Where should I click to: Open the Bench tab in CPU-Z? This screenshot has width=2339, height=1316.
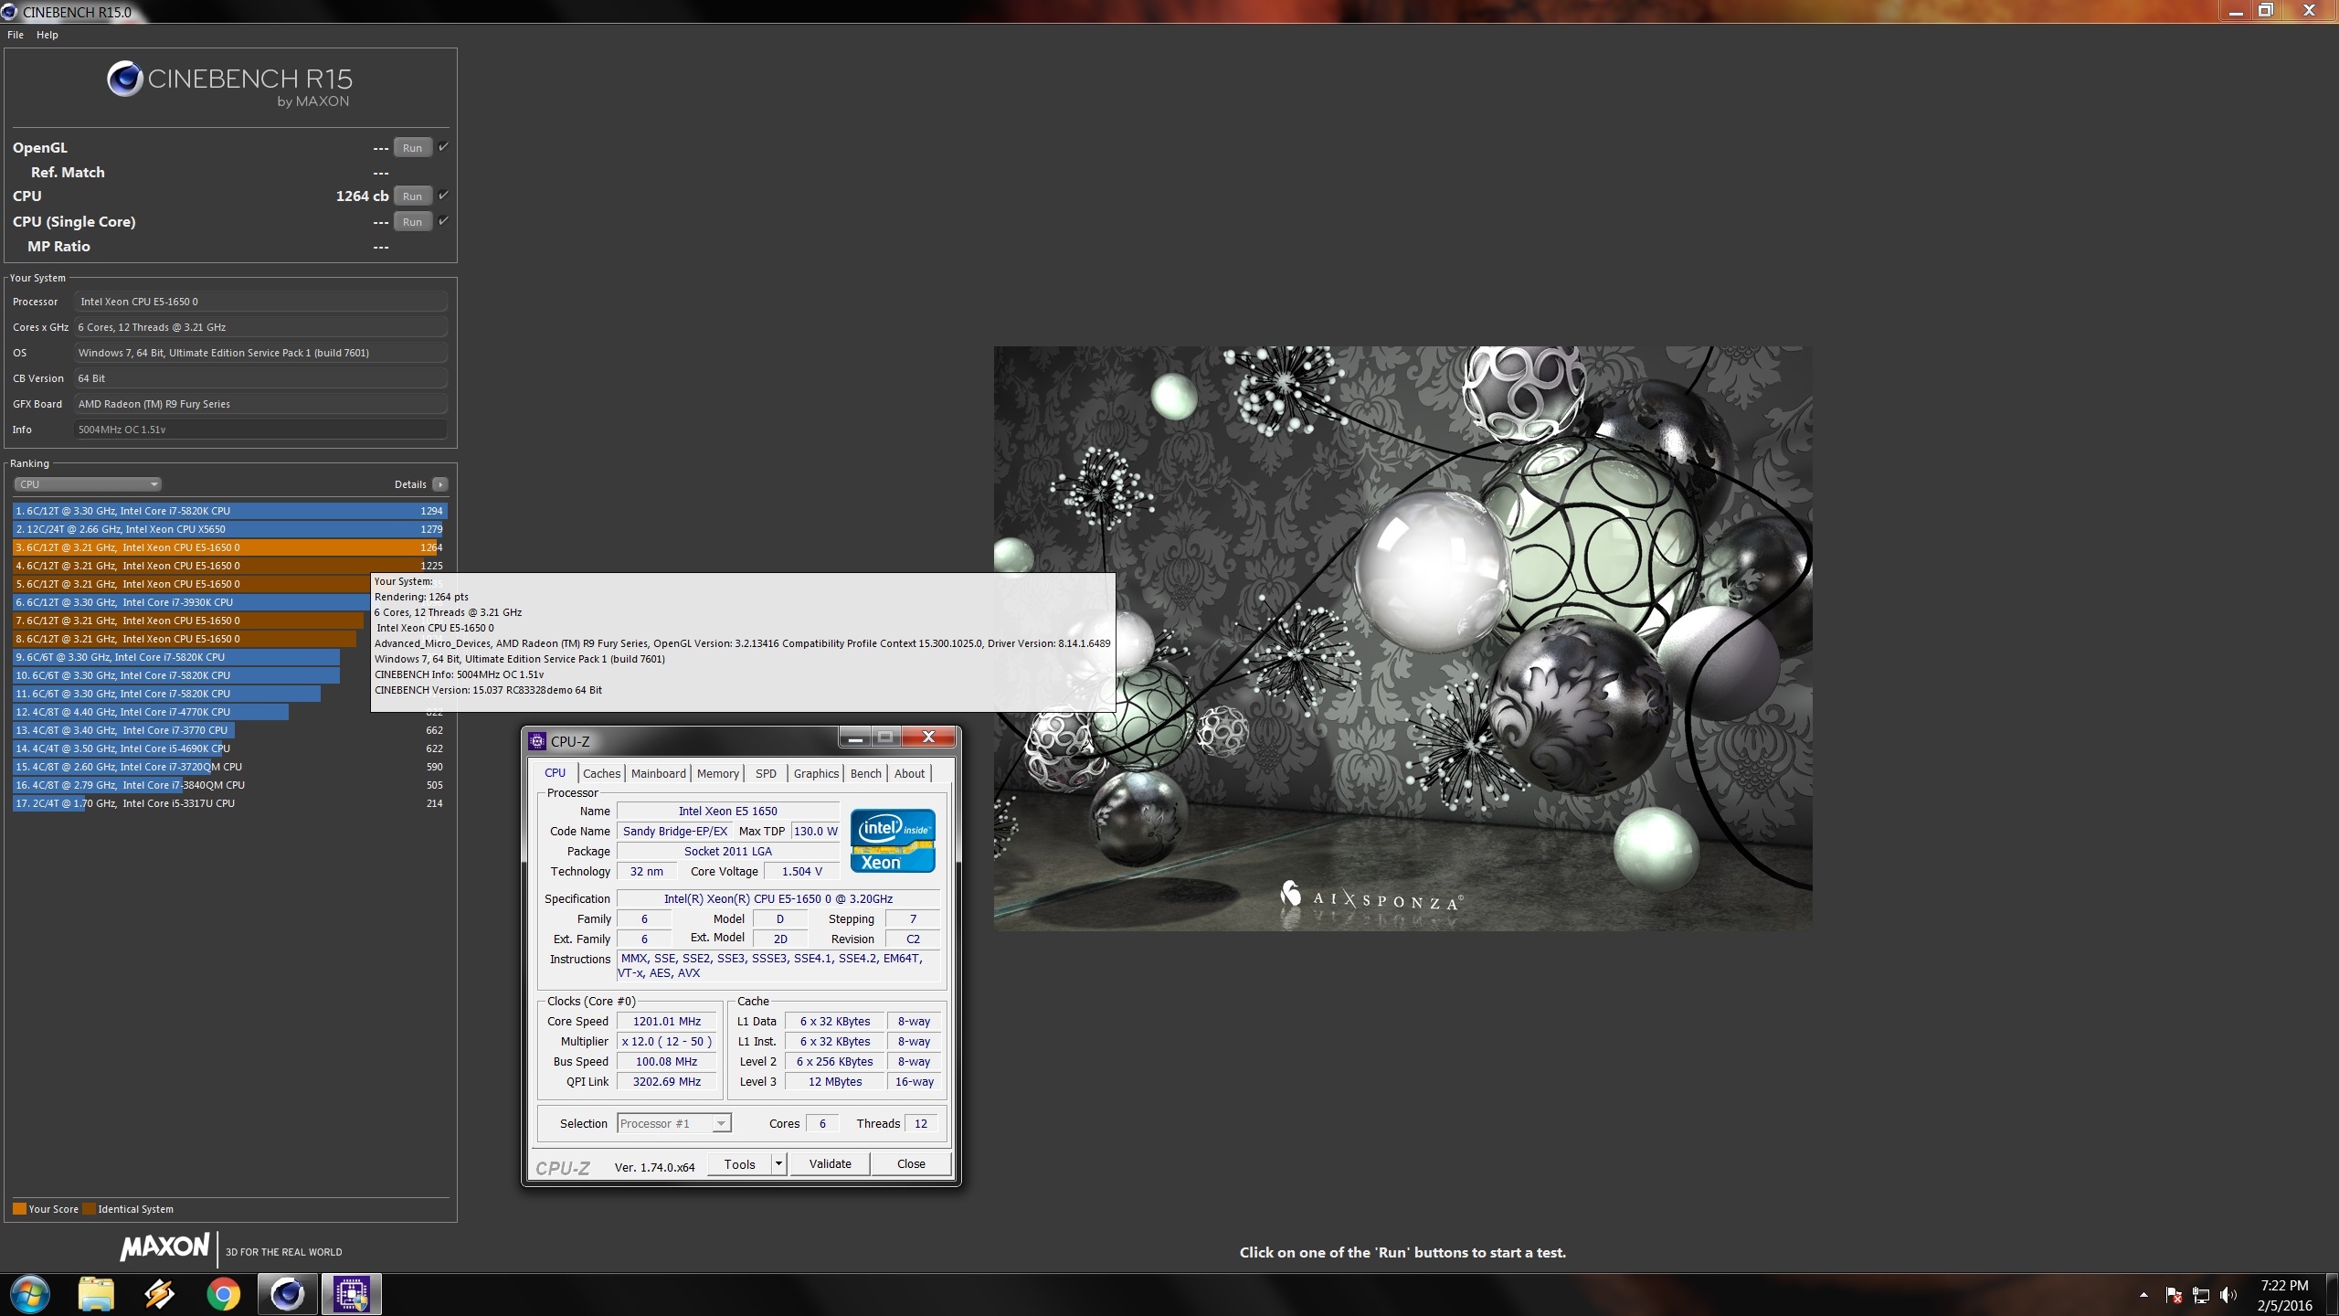point(865,774)
